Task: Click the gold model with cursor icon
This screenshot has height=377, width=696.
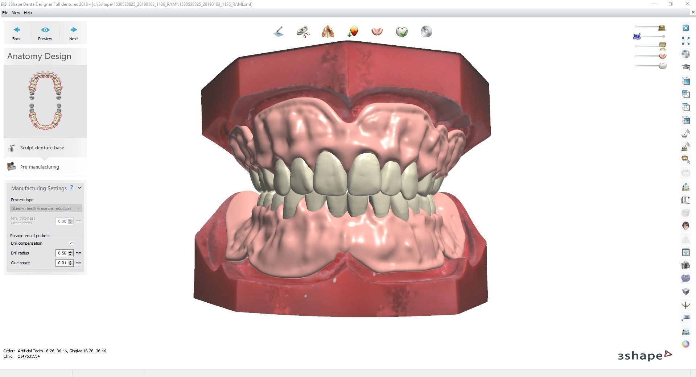Action: point(686,159)
